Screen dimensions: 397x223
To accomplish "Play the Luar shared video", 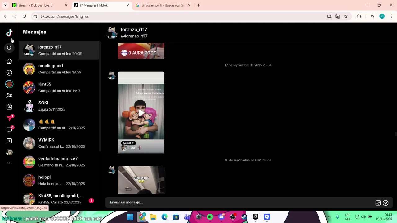I will tap(141, 113).
